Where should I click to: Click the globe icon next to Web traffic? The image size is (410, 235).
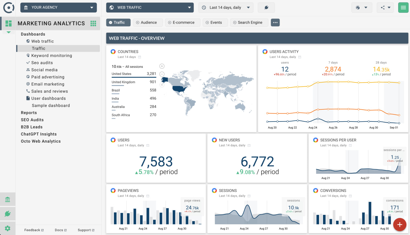coord(28,41)
